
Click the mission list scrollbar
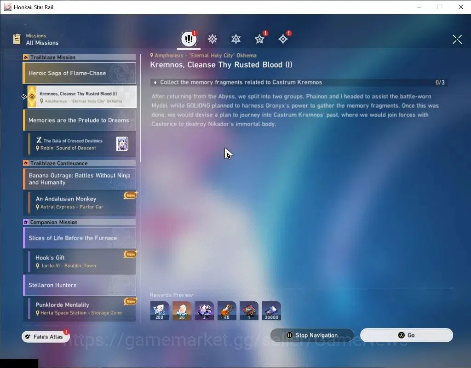click(x=140, y=108)
